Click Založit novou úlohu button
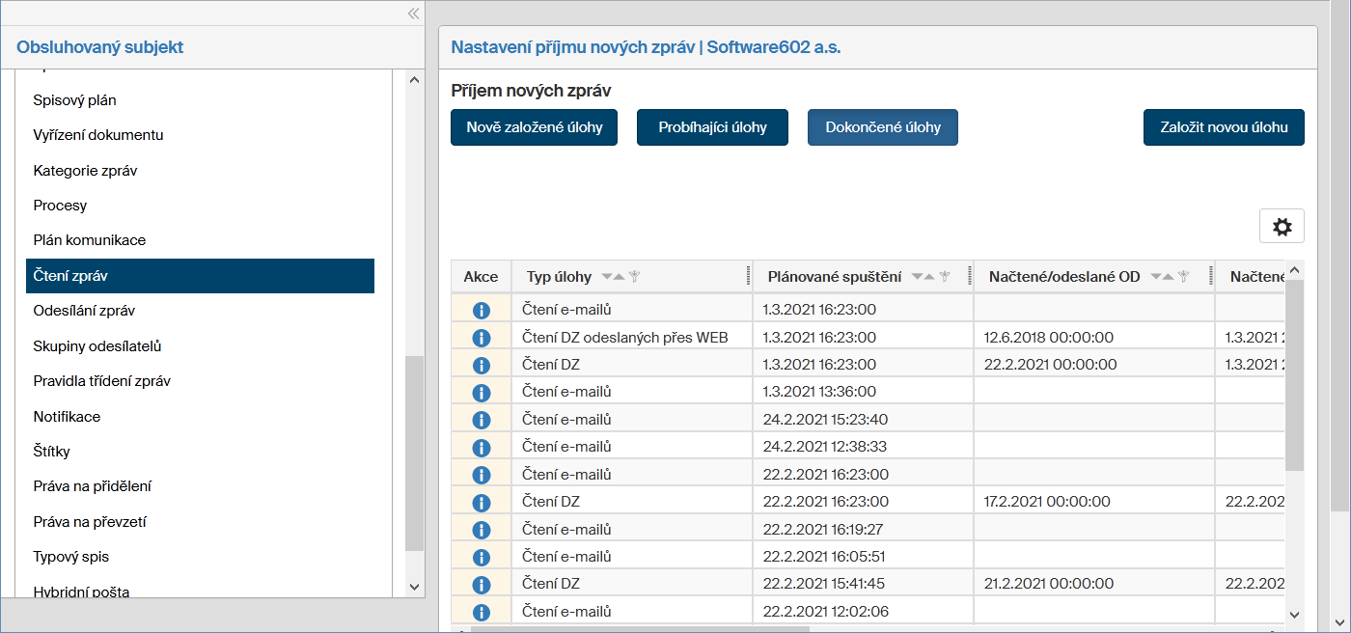This screenshot has height=633, width=1351. pos(1223,127)
